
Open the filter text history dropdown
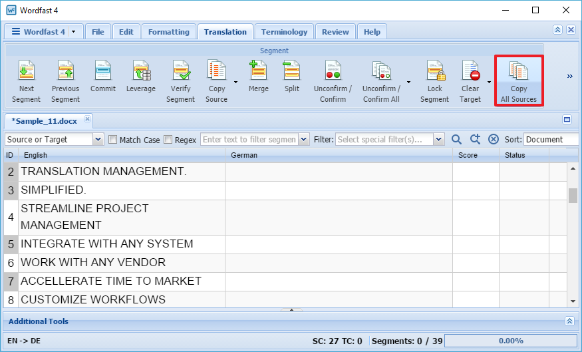click(x=303, y=140)
